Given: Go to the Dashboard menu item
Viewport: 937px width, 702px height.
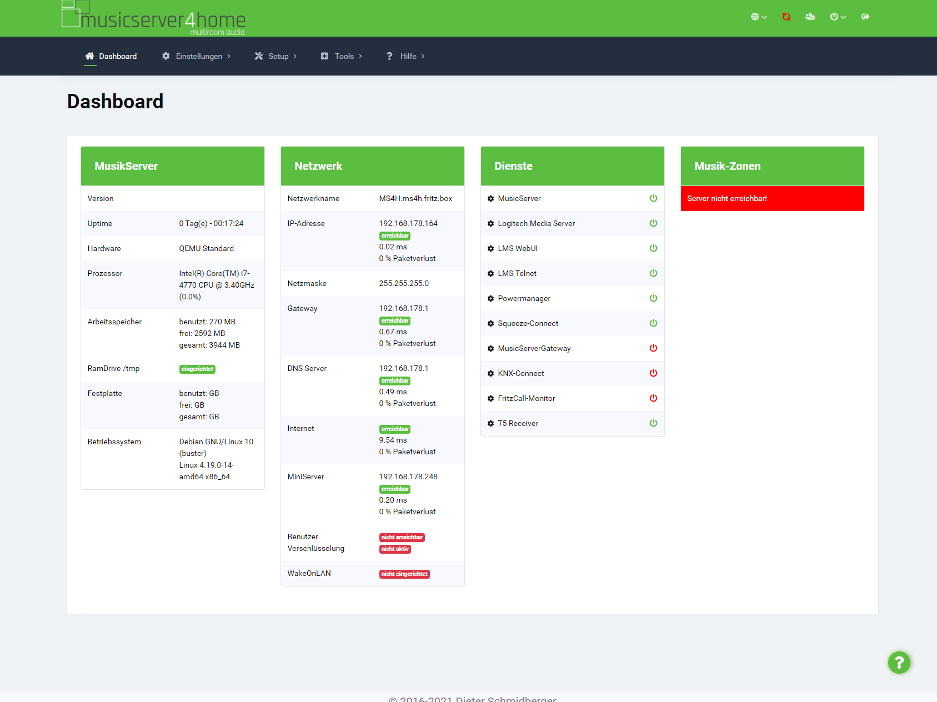Looking at the screenshot, I should tap(111, 56).
